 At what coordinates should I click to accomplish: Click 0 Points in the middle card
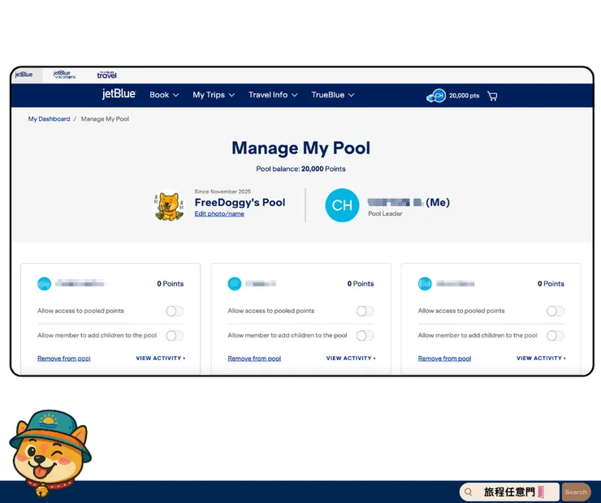pos(361,284)
